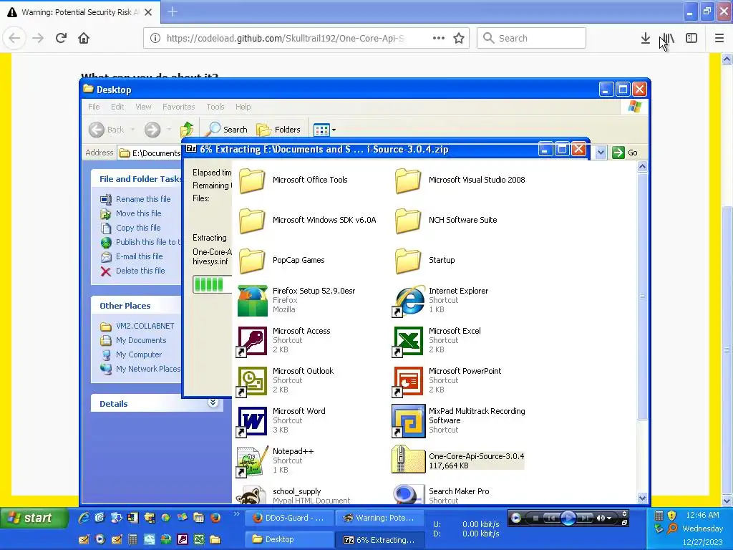Select MixPad Multitrack Recording Software shortcut
This screenshot has width=733, height=550.
pyautogui.click(x=409, y=421)
